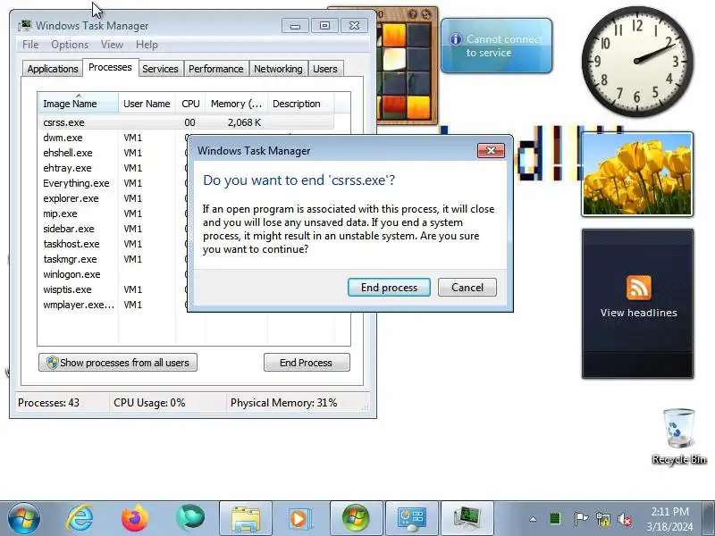Open Action Center flag tray icon
The image size is (715, 536).
click(x=580, y=519)
